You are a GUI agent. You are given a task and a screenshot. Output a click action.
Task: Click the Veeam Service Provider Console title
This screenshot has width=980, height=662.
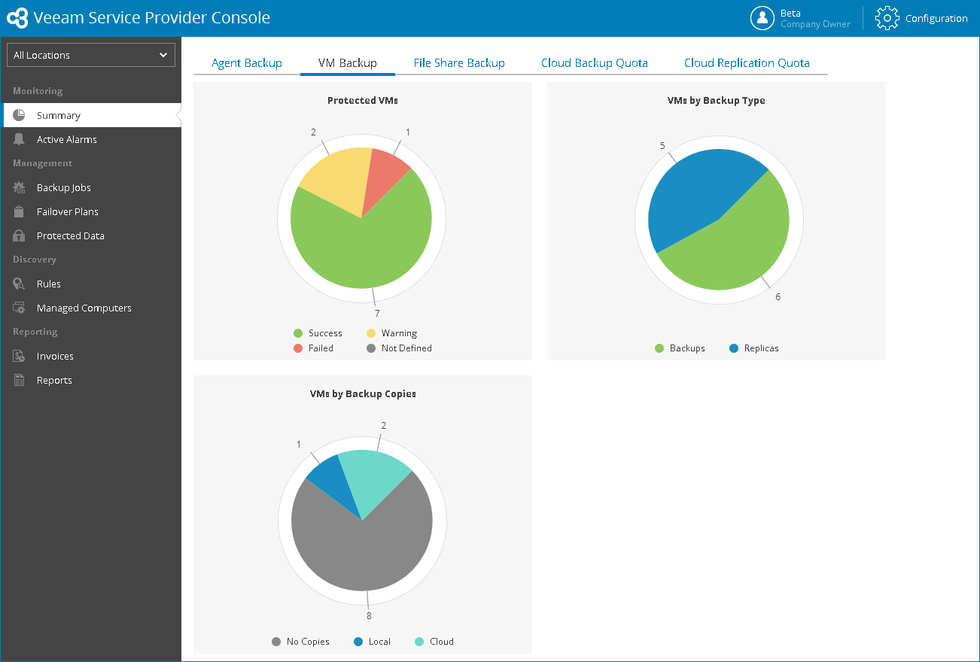[152, 17]
